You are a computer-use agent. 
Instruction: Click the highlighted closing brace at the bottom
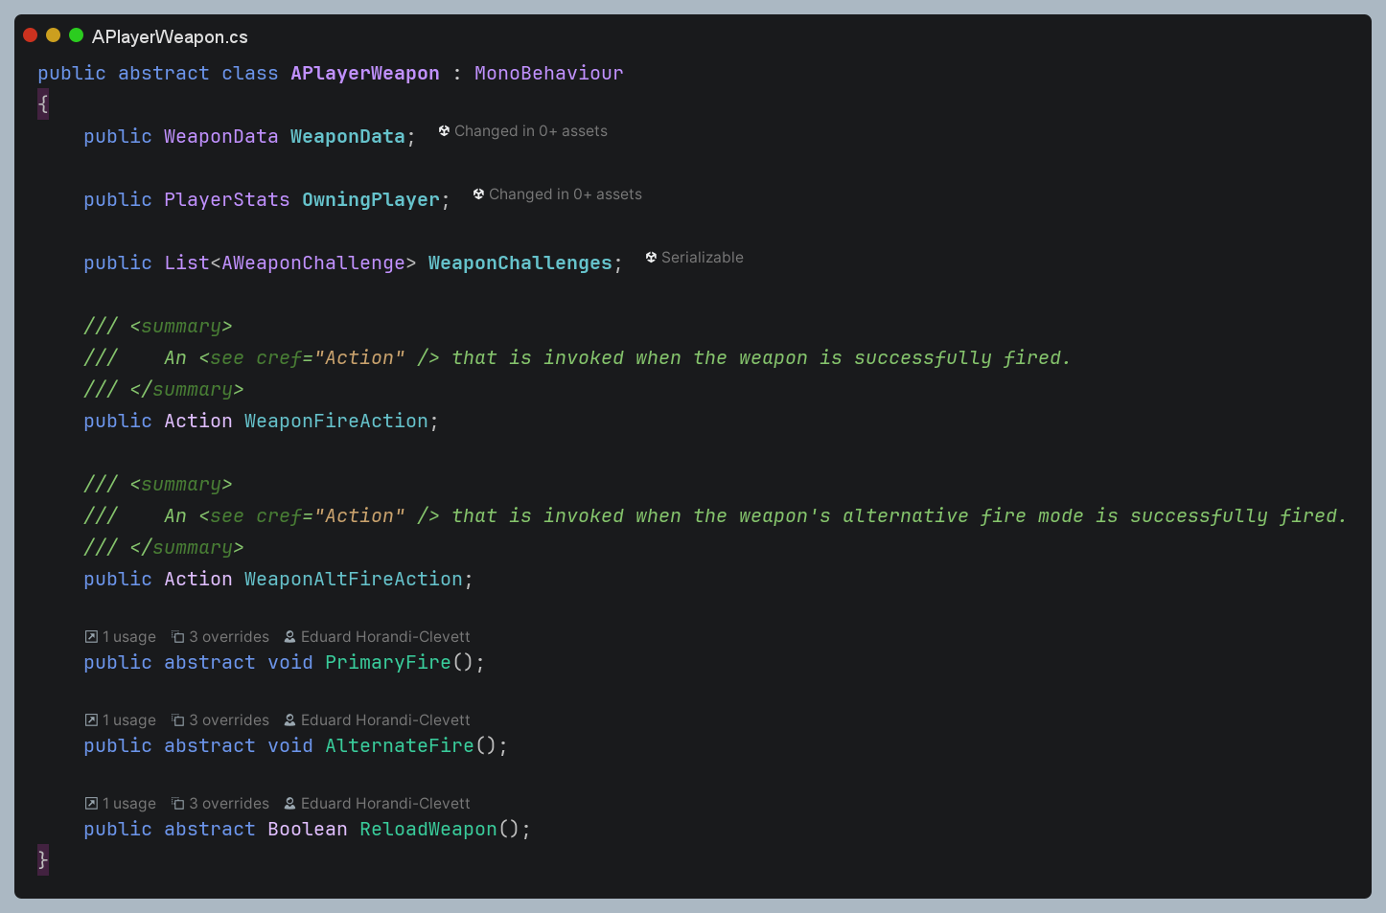click(43, 859)
